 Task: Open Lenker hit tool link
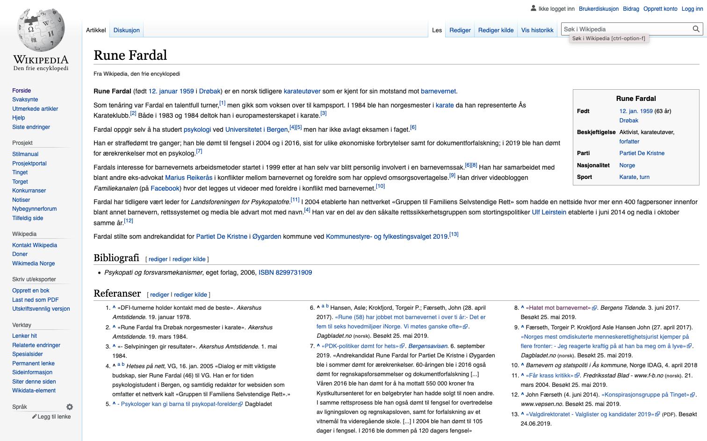point(24,336)
